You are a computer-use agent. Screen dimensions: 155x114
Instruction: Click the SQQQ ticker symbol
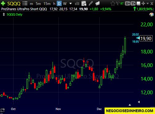point(14,4)
